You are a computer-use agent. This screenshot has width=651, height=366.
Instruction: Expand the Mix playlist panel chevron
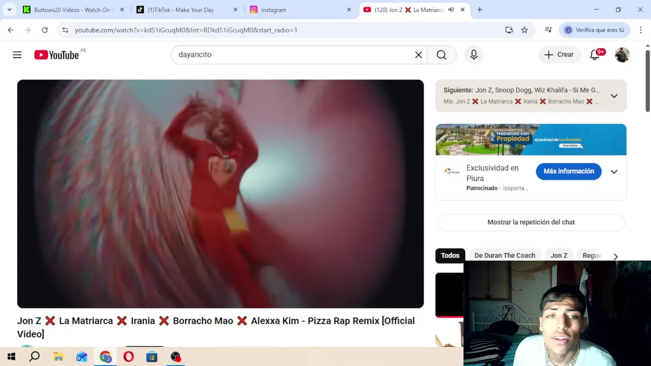pyautogui.click(x=614, y=96)
